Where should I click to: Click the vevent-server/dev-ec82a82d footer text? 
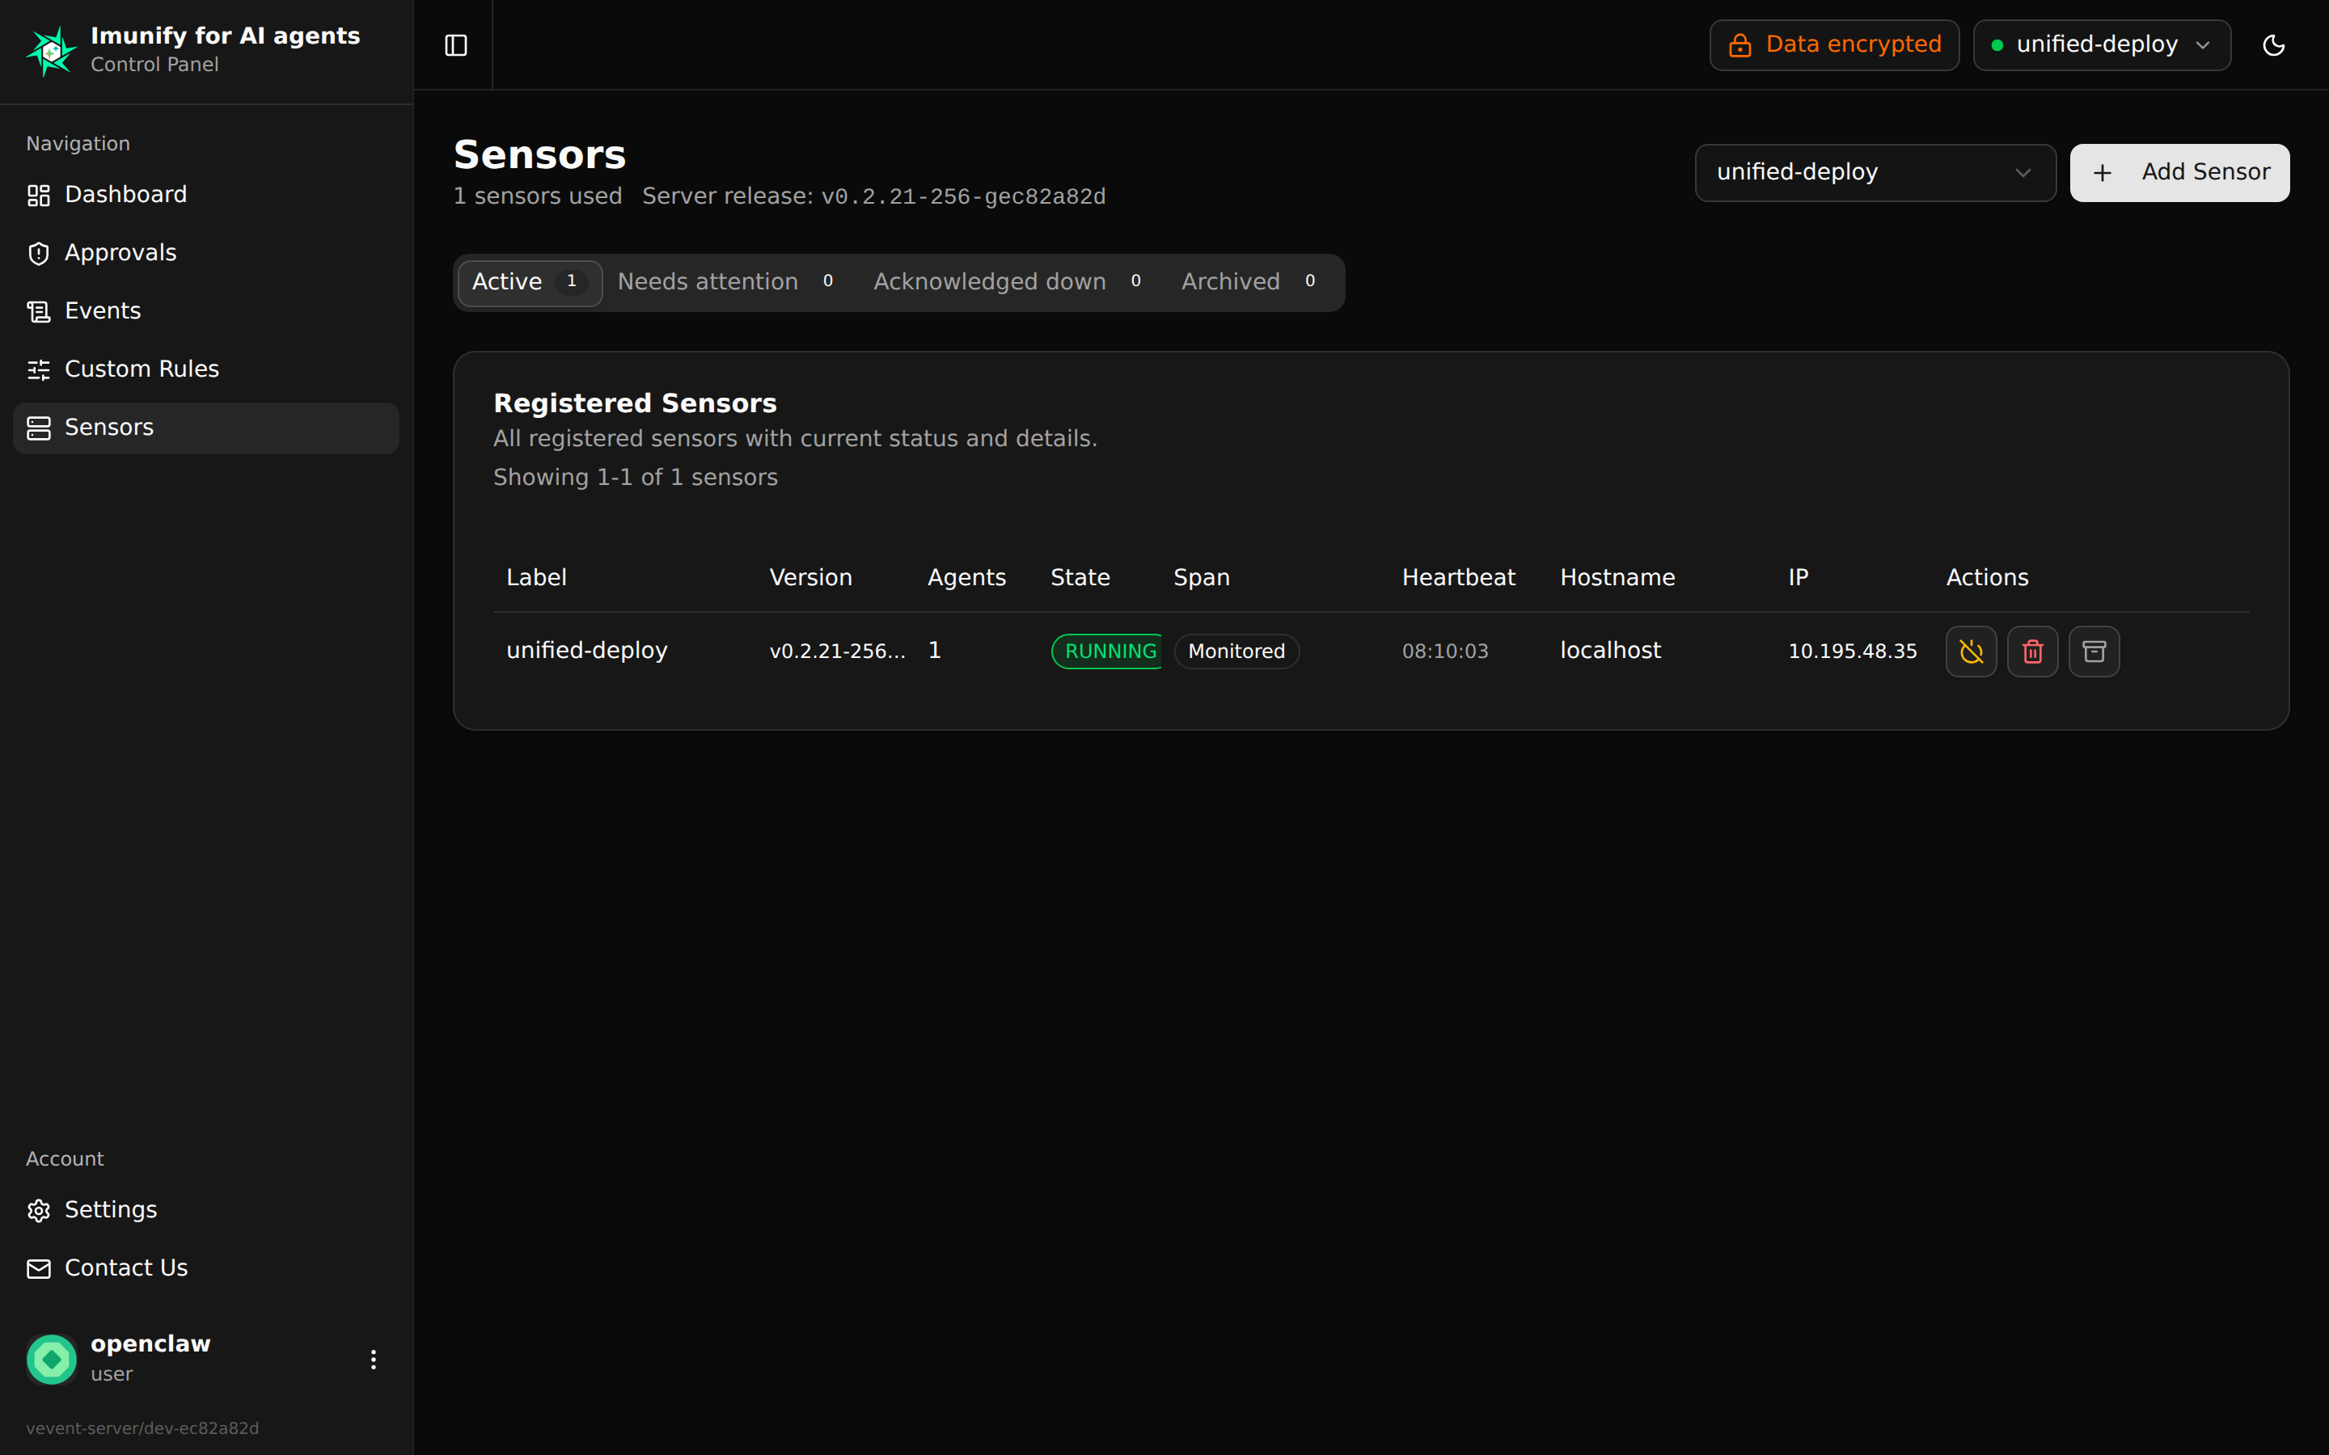point(142,1428)
